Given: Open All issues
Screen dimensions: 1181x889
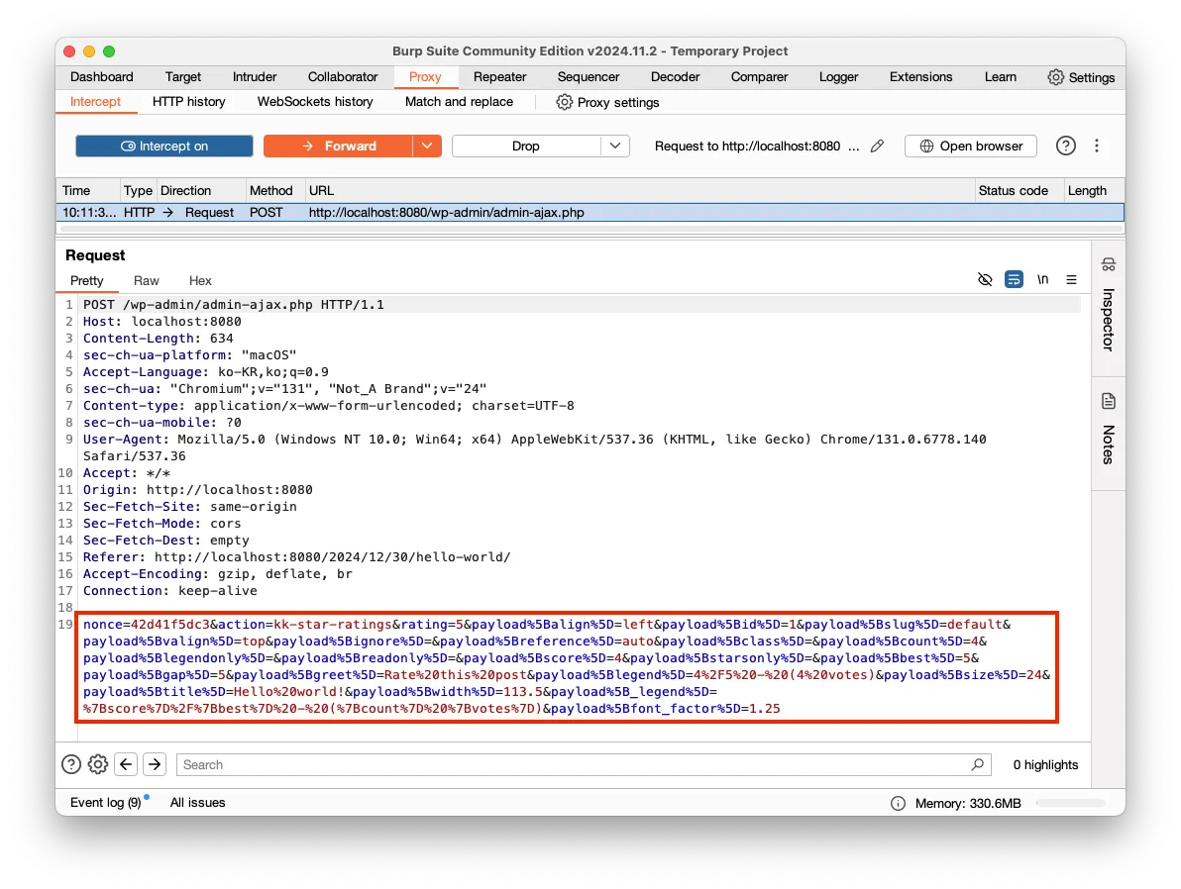Looking at the screenshot, I should [x=197, y=803].
